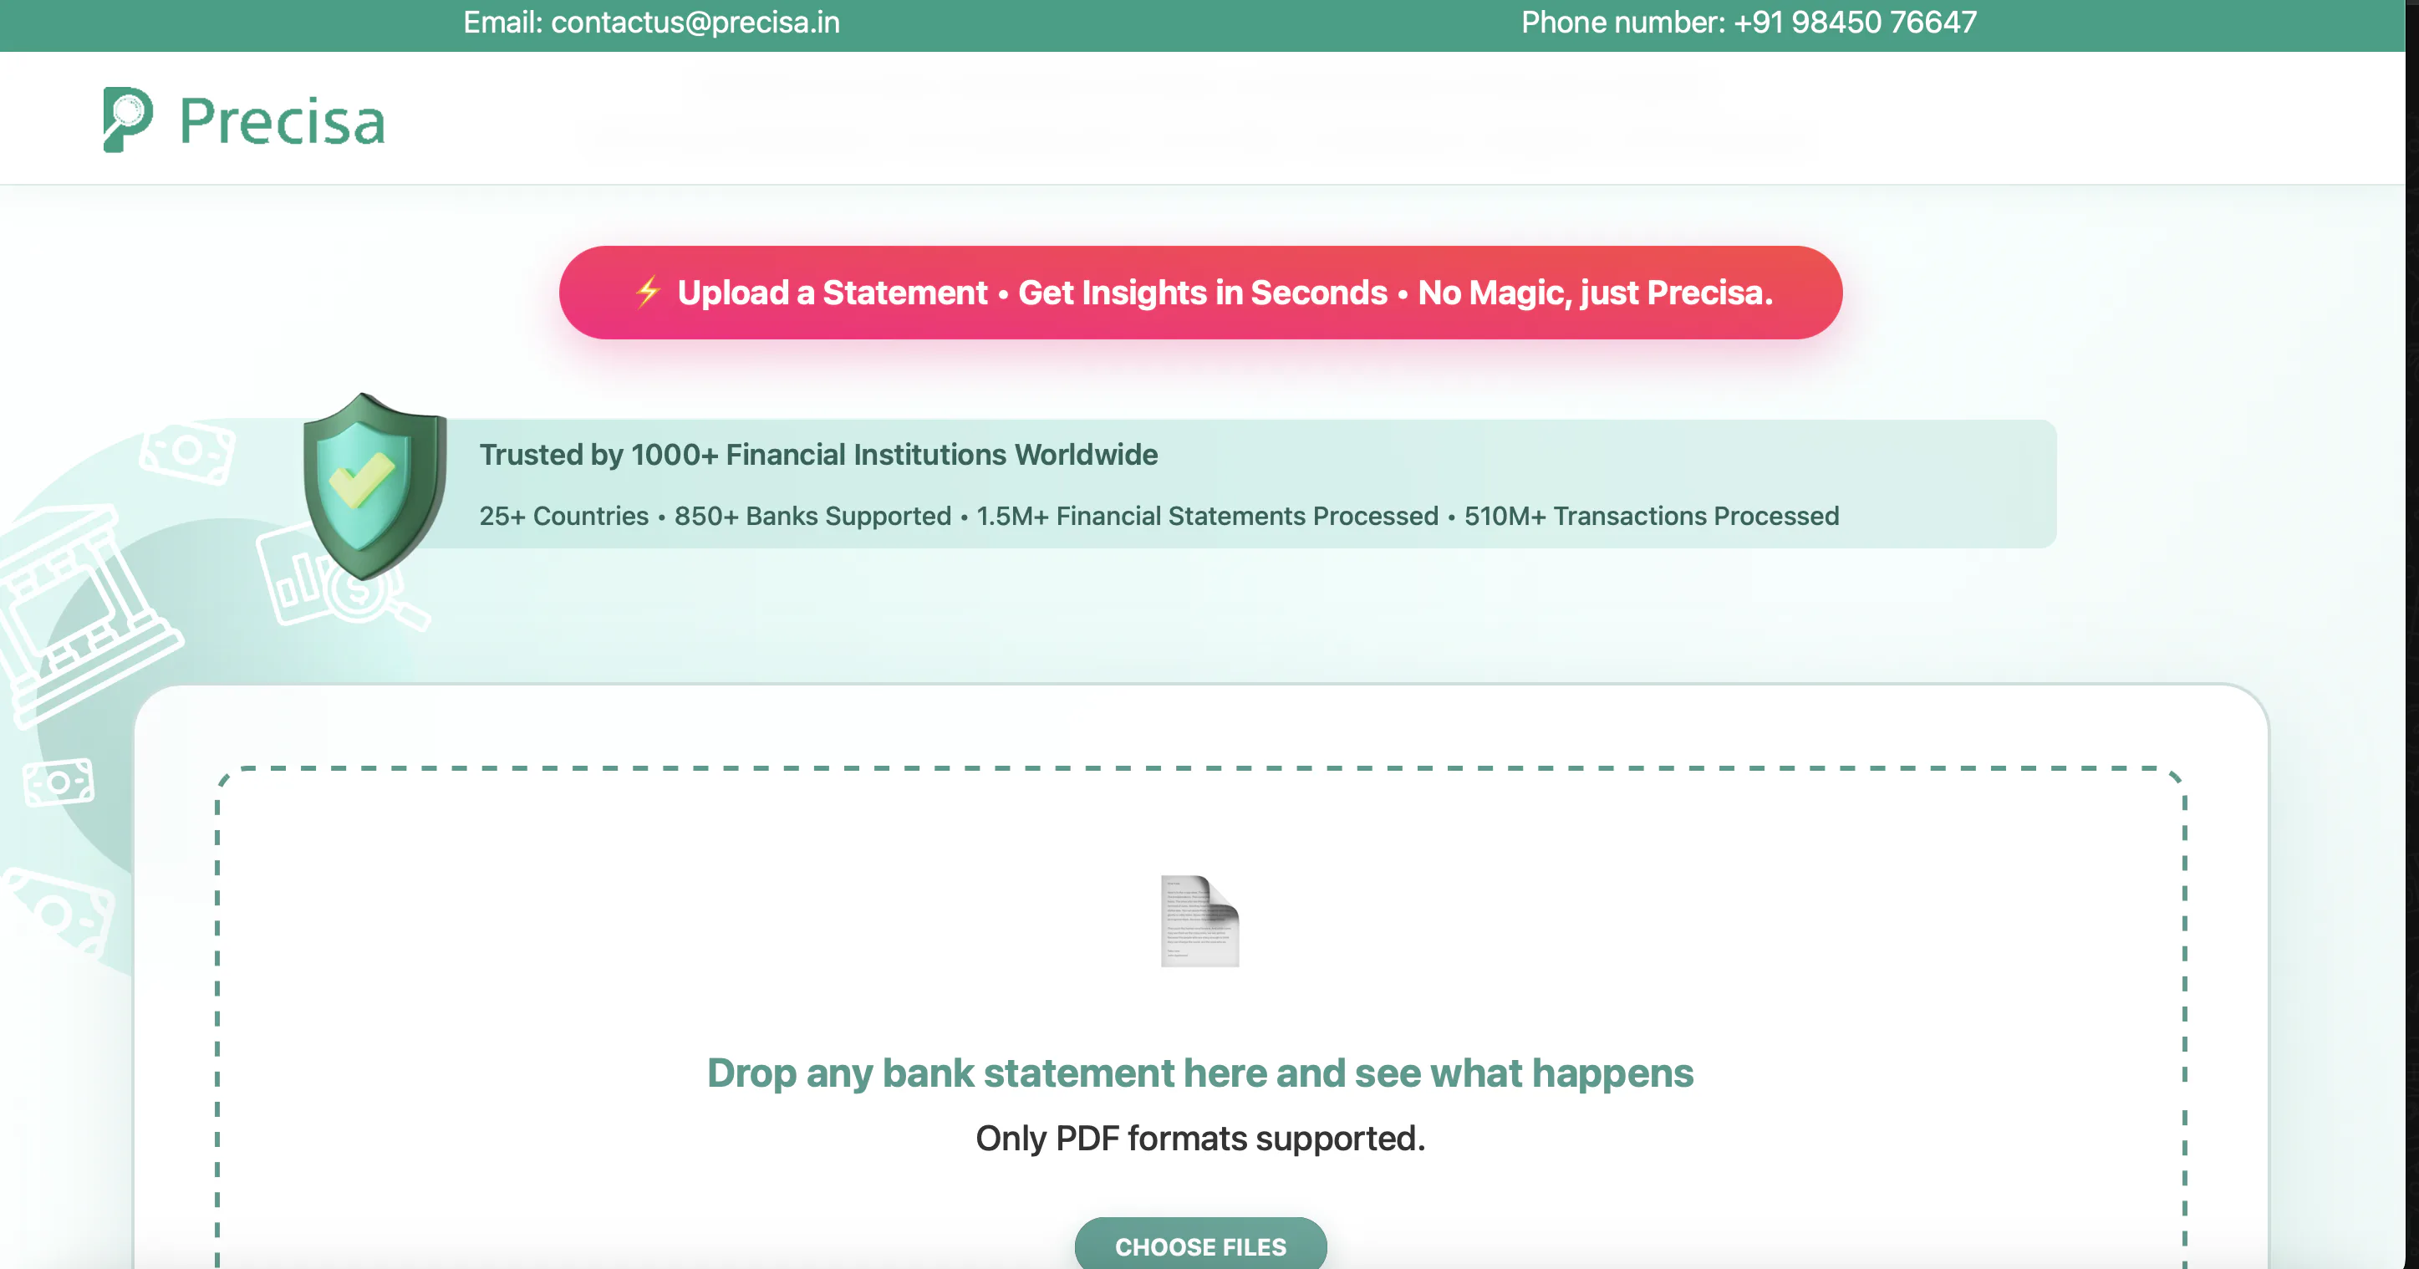This screenshot has width=2419, height=1269.
Task: Click '510M+ Transactions Processed' statistic
Action: (1651, 516)
